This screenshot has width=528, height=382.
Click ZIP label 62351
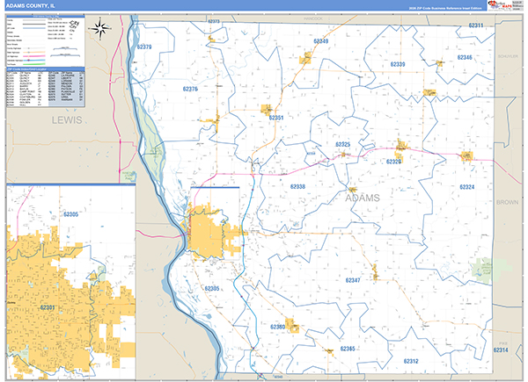coord(276,118)
